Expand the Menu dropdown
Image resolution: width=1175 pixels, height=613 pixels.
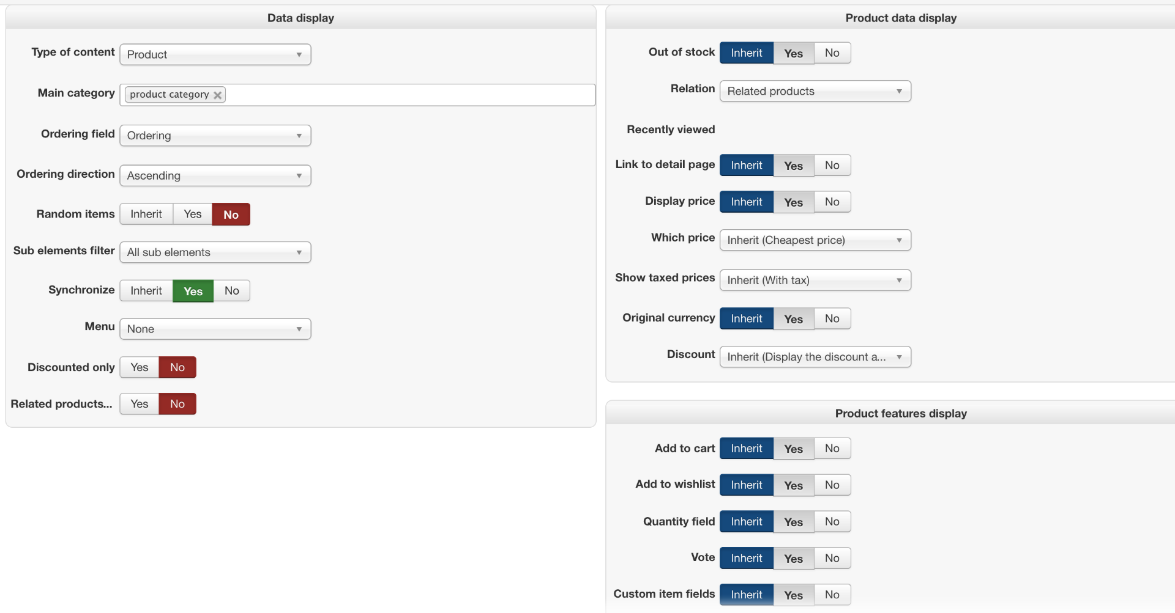pos(215,329)
